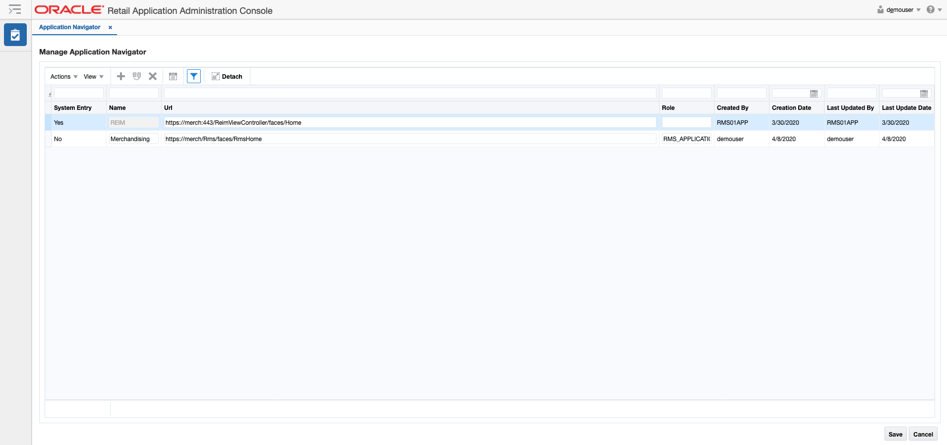Open the View menu

click(x=94, y=77)
